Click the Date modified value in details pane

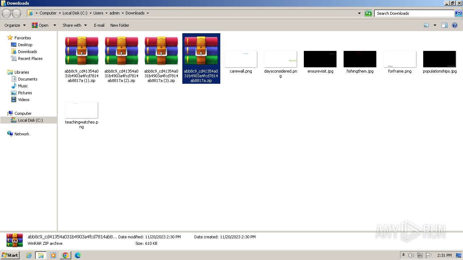163,237
